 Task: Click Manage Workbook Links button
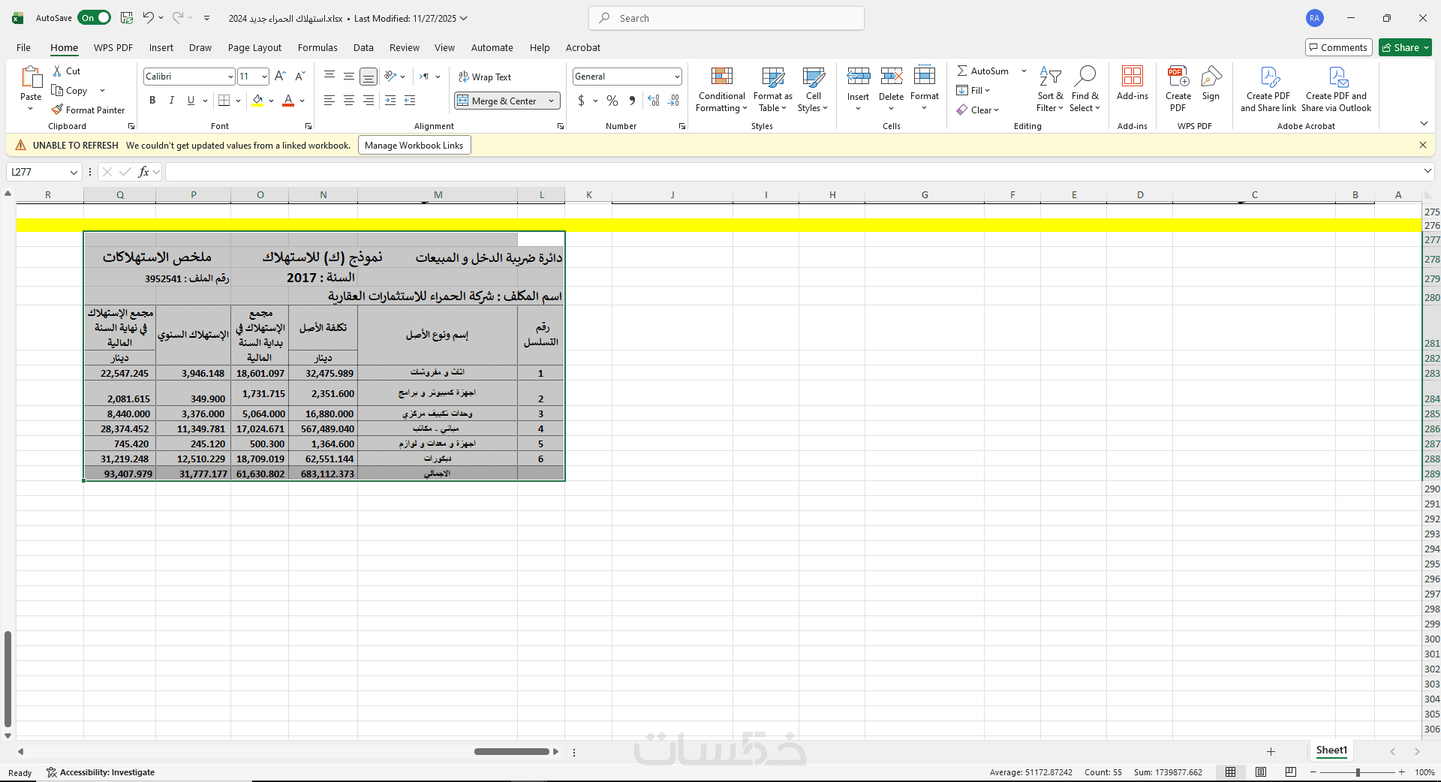(414, 146)
